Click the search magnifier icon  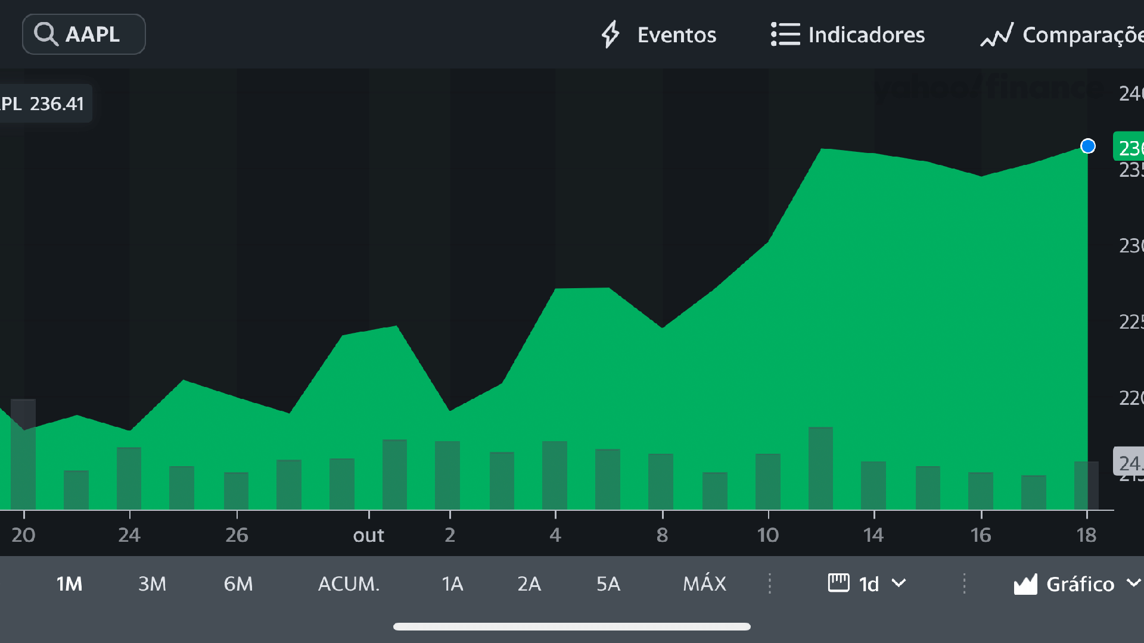coord(45,35)
